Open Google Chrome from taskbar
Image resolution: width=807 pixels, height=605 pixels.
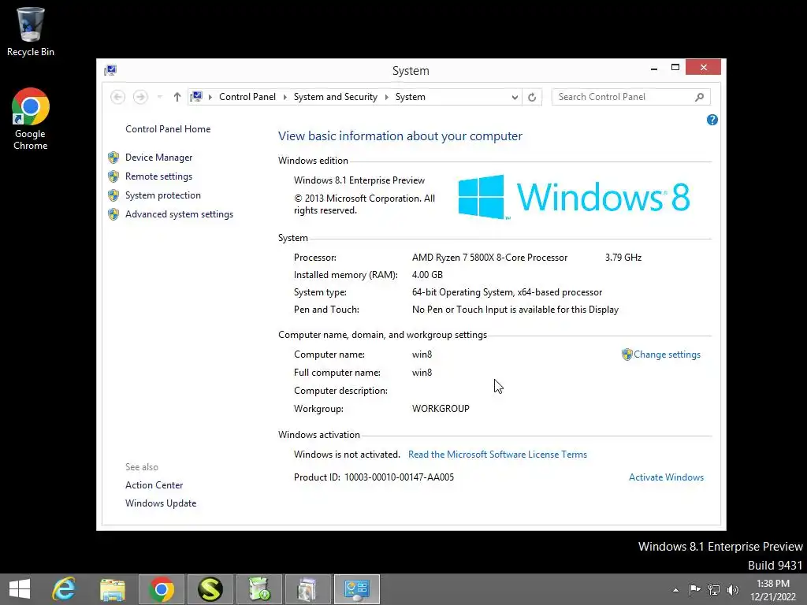click(x=161, y=589)
